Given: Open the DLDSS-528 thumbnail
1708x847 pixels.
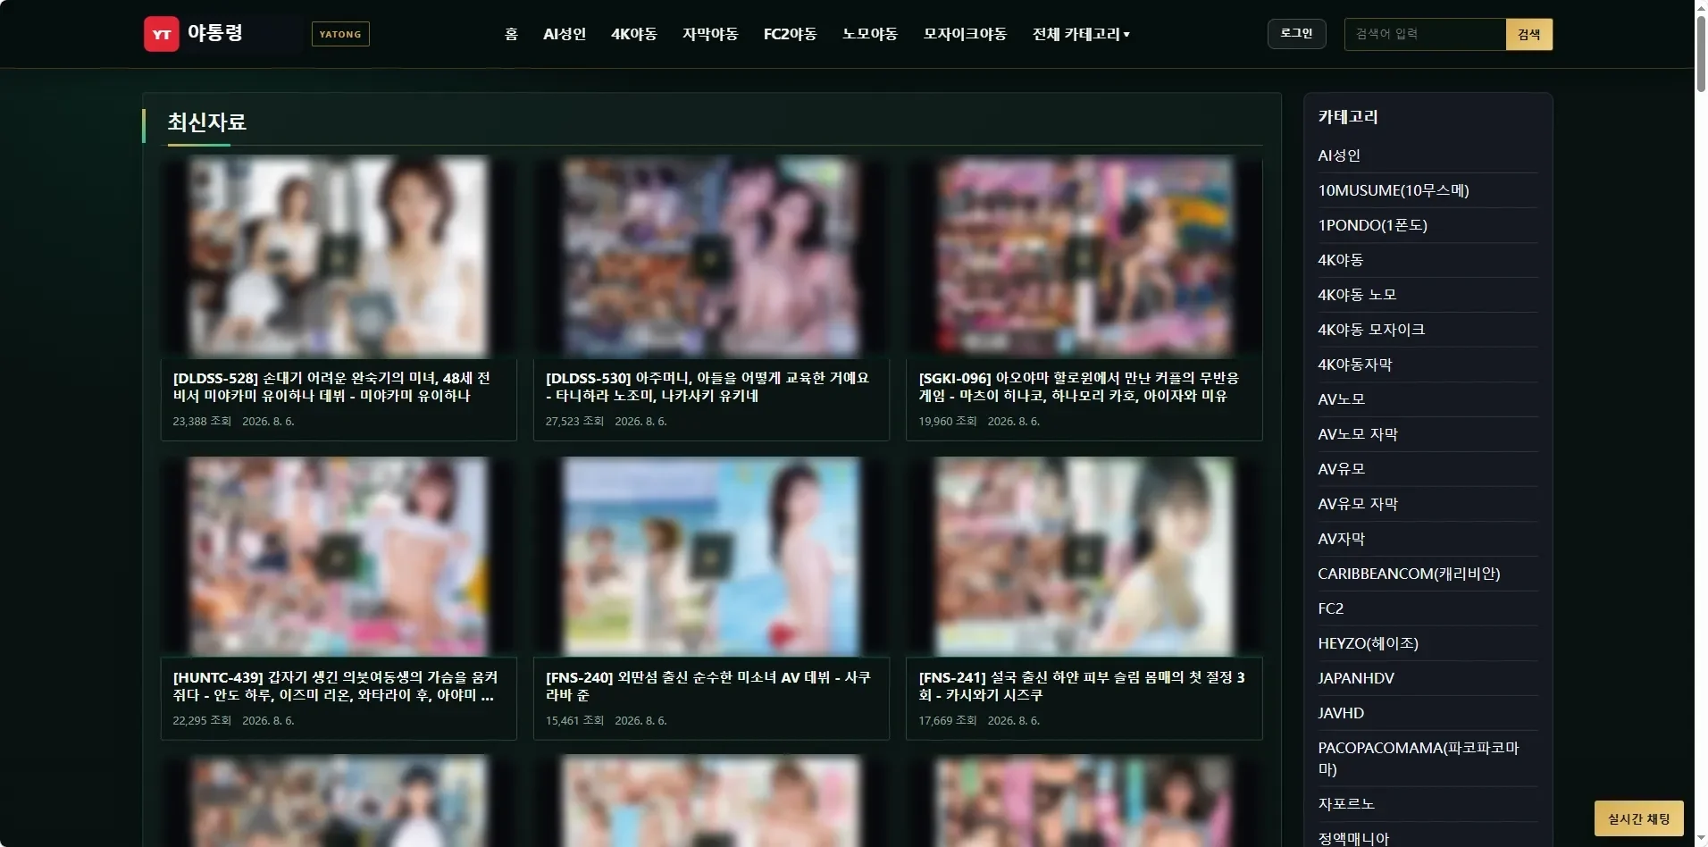Looking at the screenshot, I should 339,257.
